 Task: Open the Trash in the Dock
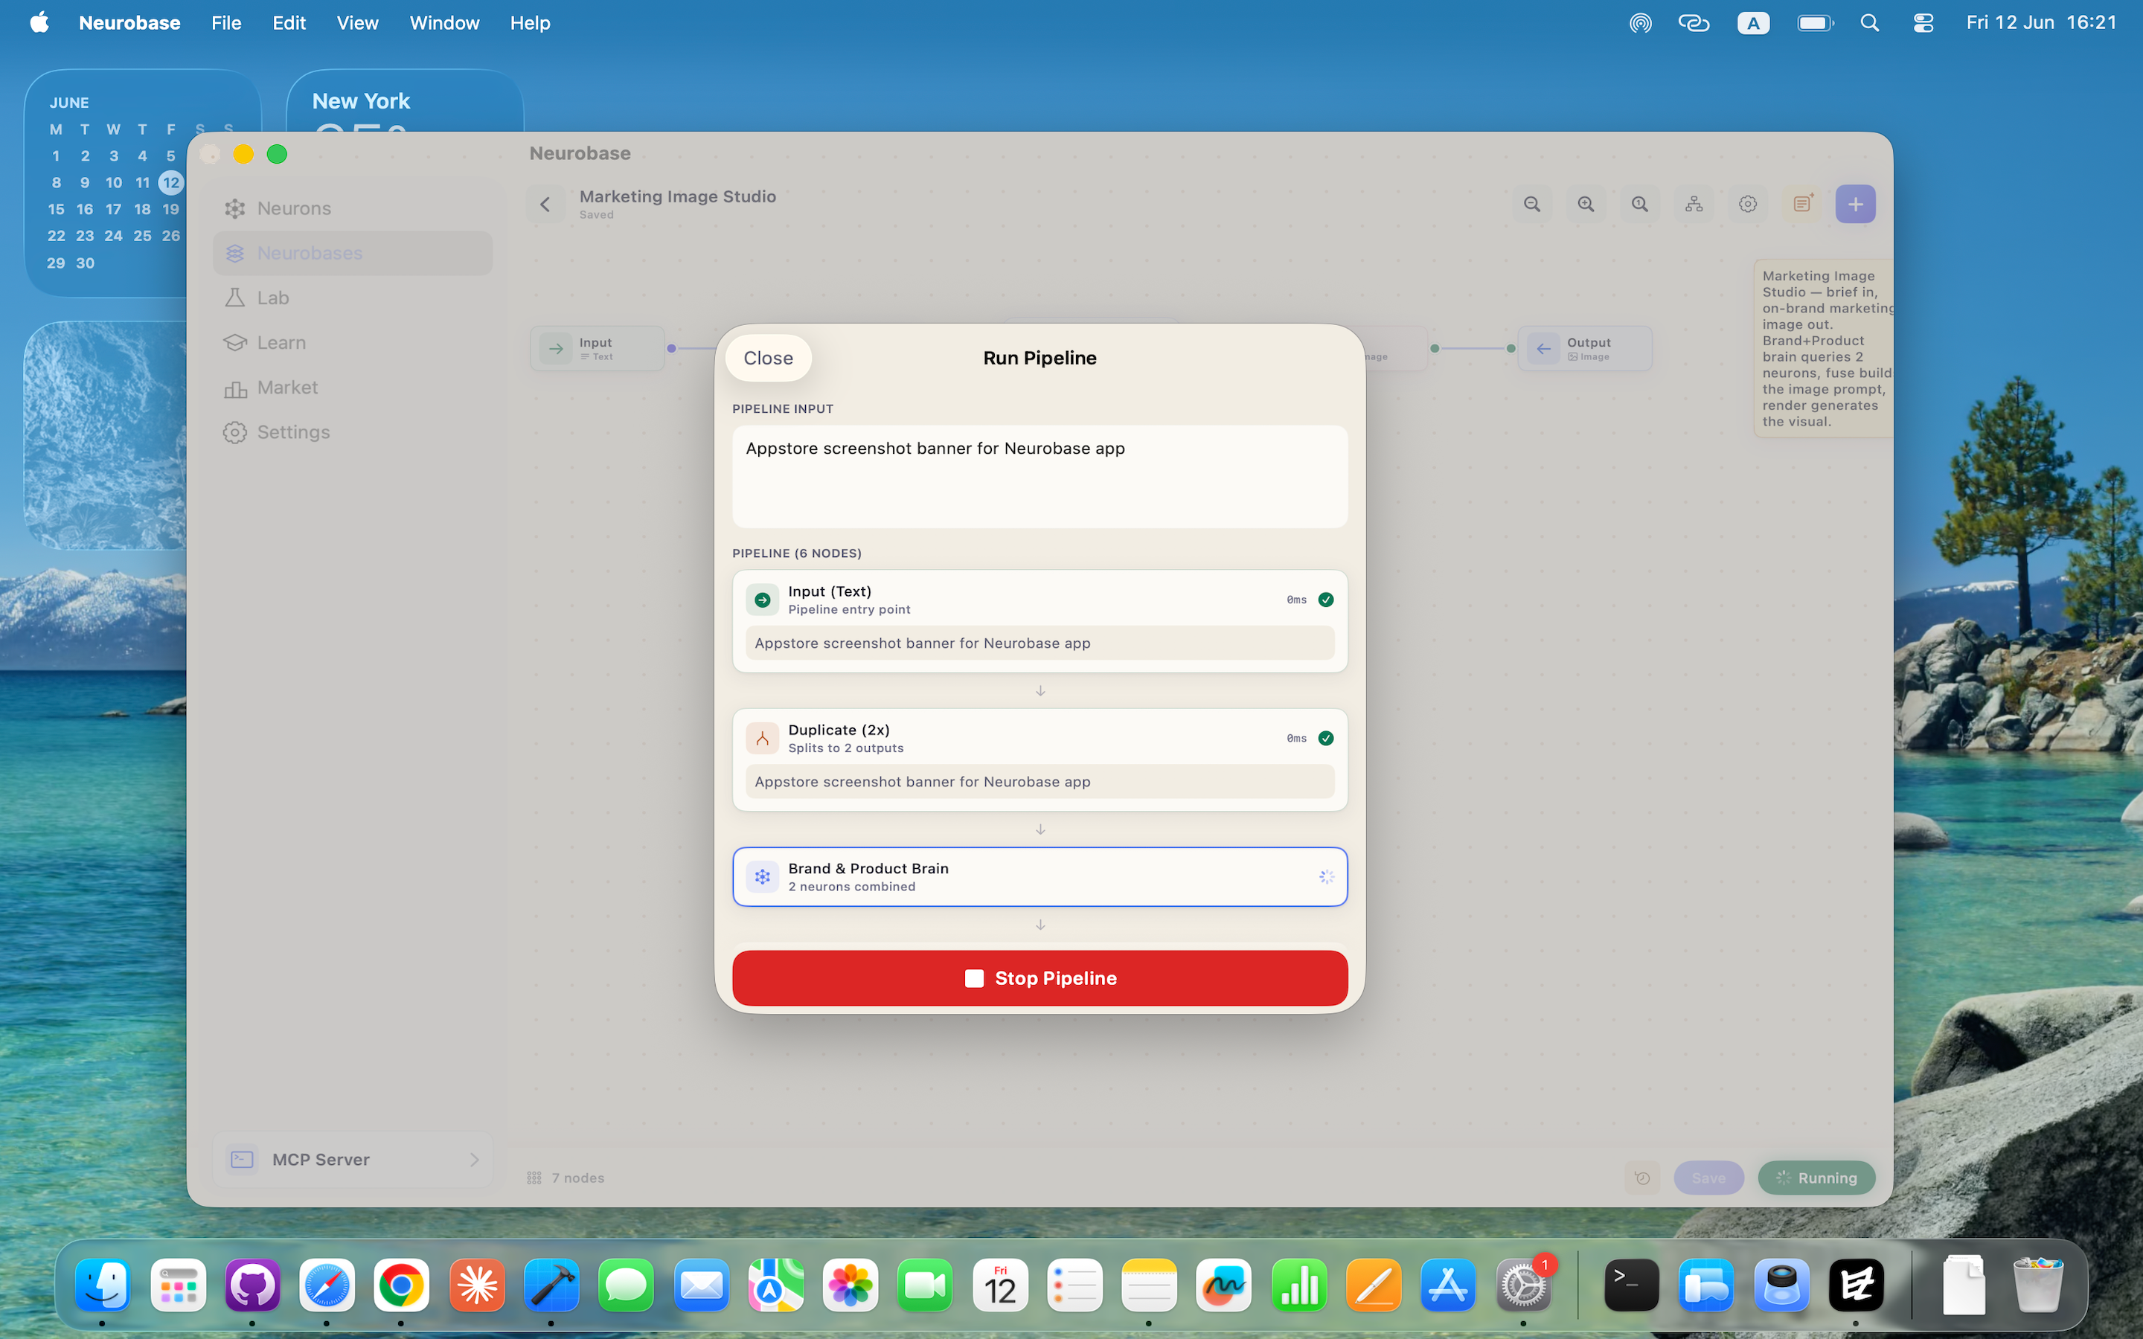click(2037, 1285)
